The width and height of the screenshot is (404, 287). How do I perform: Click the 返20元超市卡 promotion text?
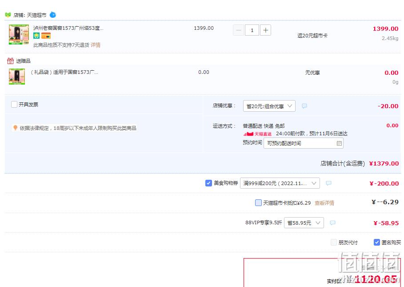click(312, 36)
